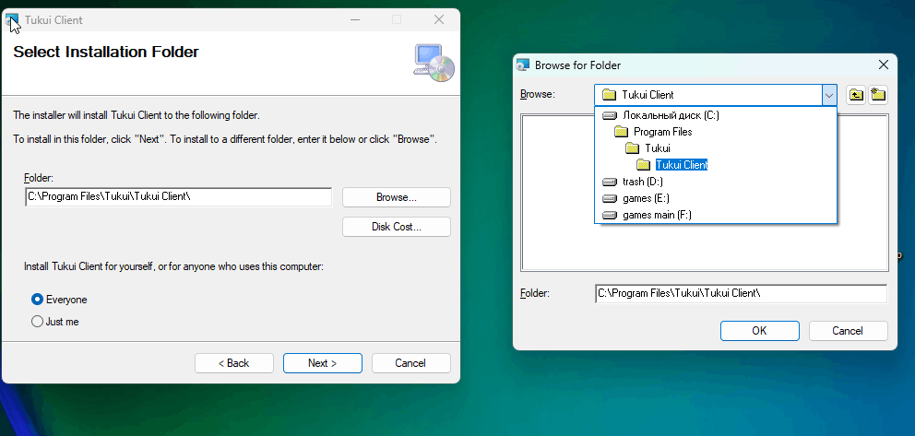Minimize the Tukui Client installer window

pyautogui.click(x=355, y=20)
